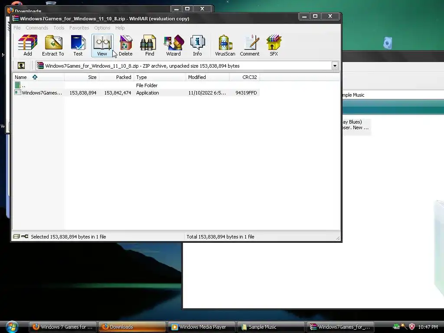The width and height of the screenshot is (444, 333).
Task: Run the Test archive tool
Action: (78, 45)
